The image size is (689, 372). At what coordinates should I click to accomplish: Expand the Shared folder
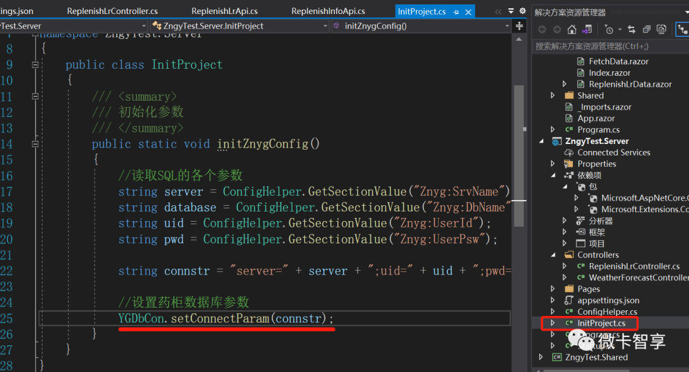(x=552, y=95)
